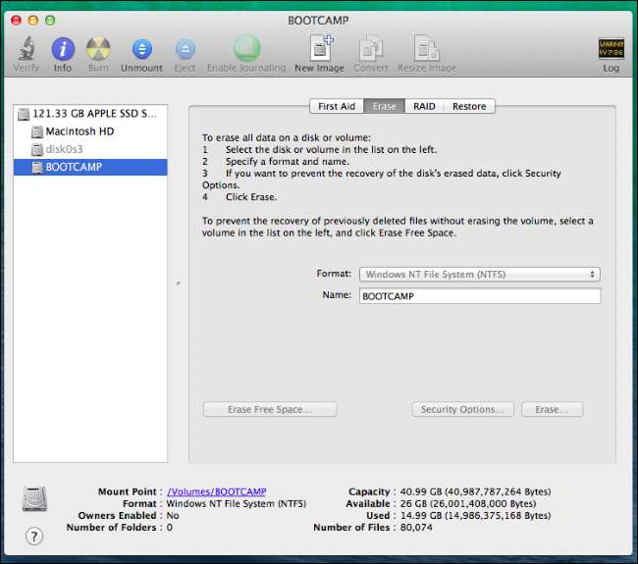Unmount the selected volume

pyautogui.click(x=141, y=49)
